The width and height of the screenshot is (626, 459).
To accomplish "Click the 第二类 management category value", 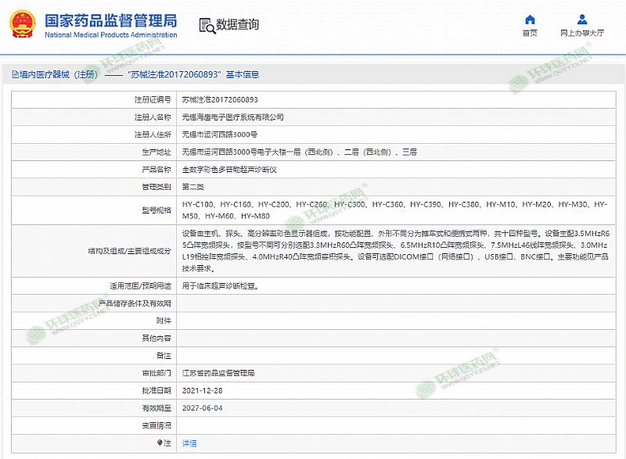I will tap(192, 187).
